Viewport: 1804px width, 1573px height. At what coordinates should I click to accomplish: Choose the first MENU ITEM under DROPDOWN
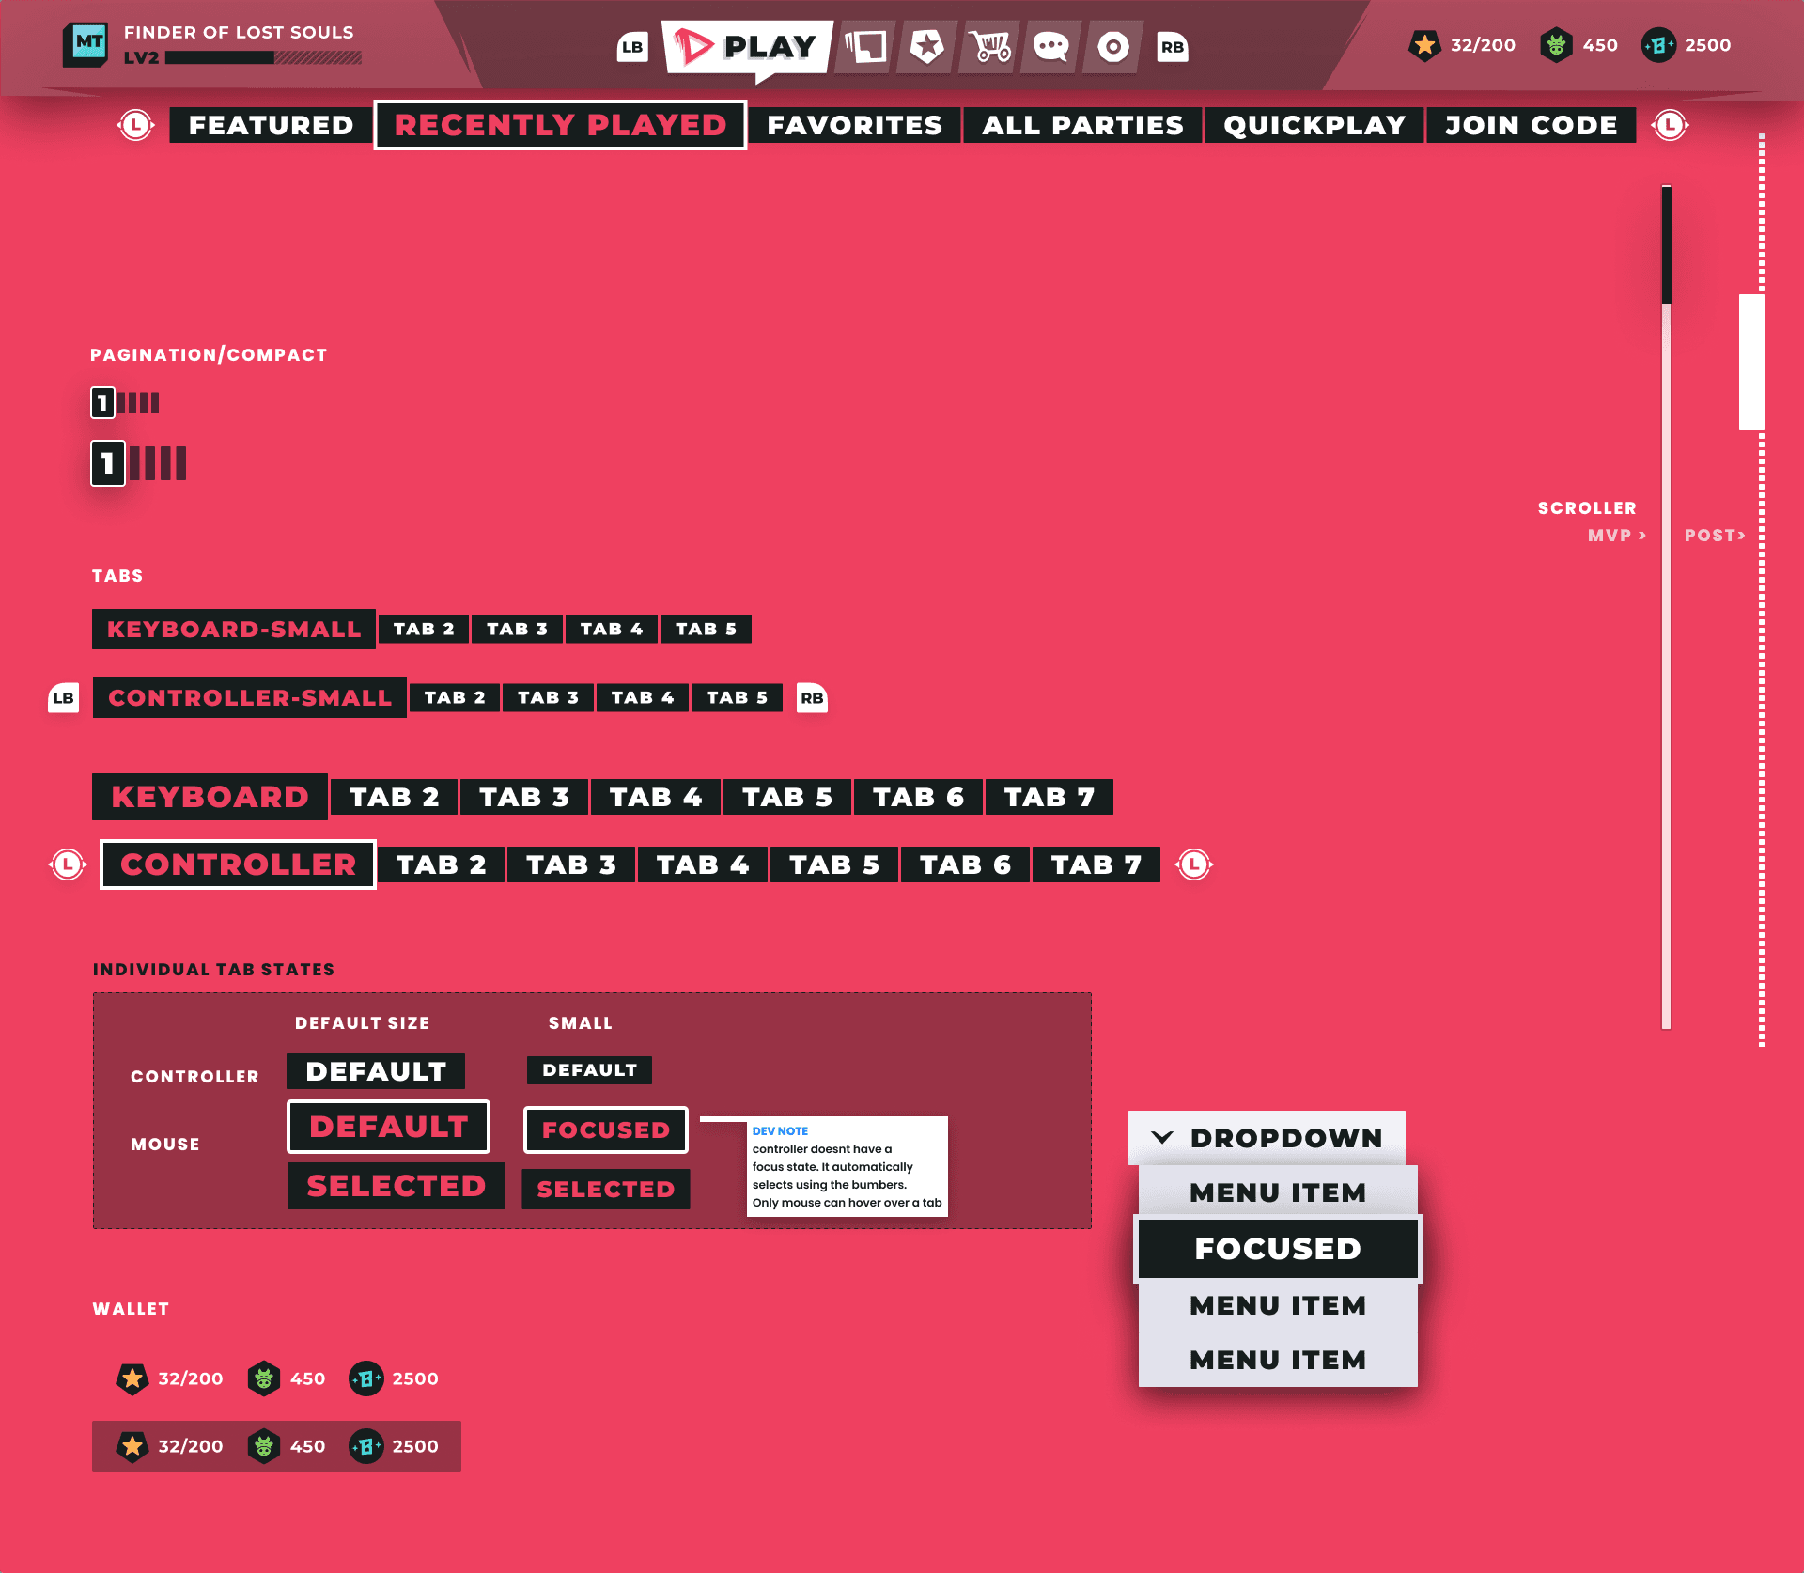tap(1278, 1192)
